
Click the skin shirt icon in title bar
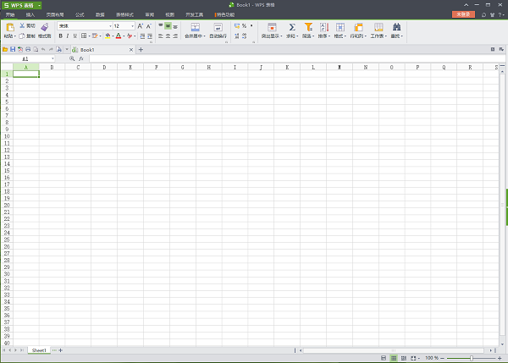[x=492, y=15]
